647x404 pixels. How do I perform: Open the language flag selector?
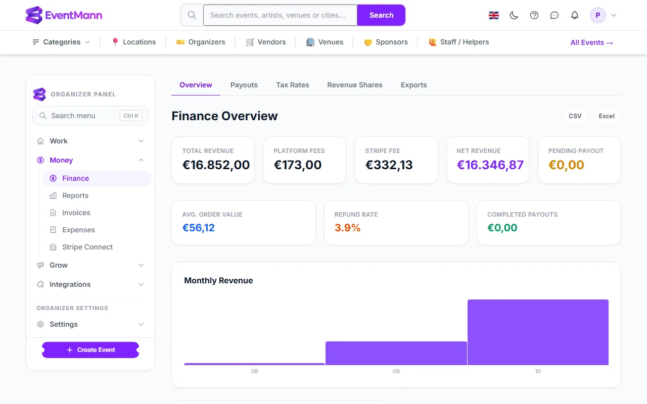pos(494,15)
